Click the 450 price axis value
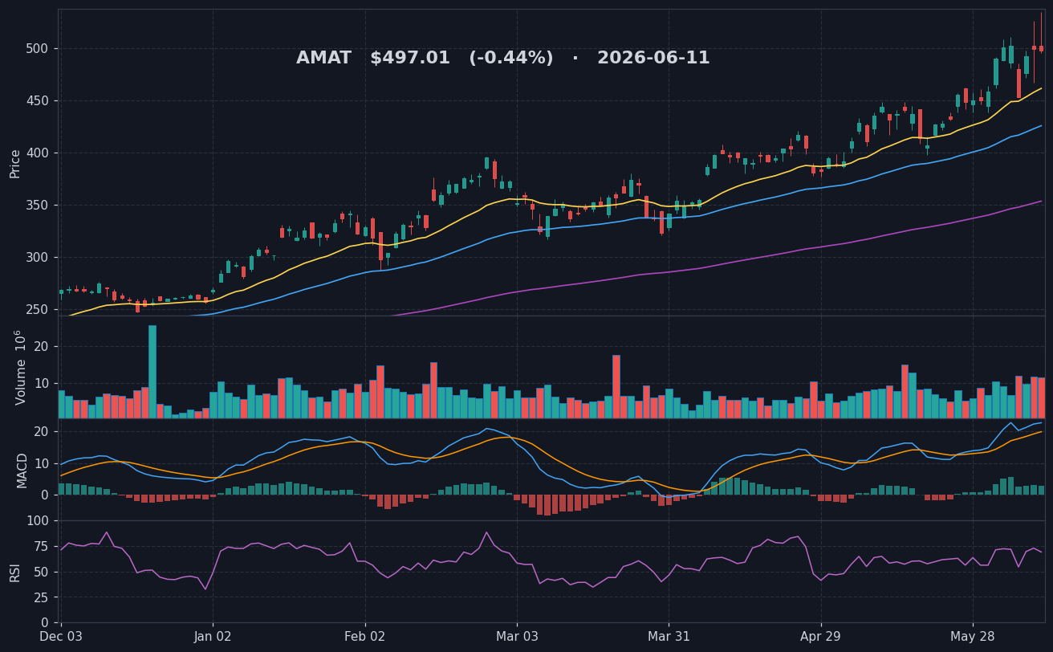1053x652 pixels. [x=37, y=100]
